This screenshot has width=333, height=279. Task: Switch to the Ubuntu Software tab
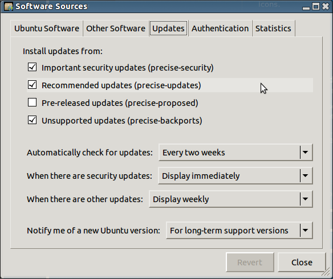(x=47, y=28)
